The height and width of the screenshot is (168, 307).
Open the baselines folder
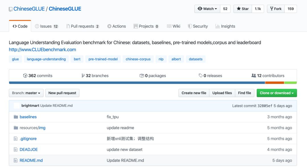(x=28, y=117)
